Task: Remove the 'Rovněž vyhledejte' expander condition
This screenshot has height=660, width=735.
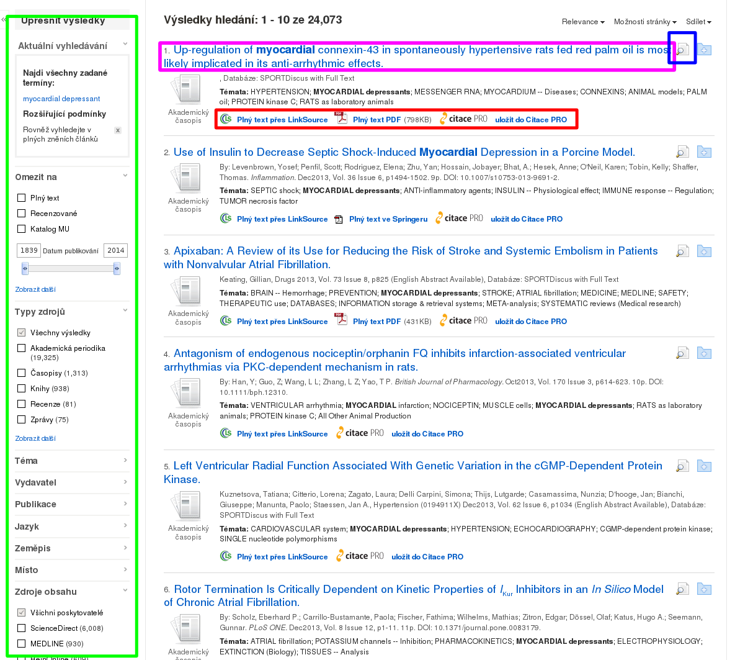Action: pos(118,130)
